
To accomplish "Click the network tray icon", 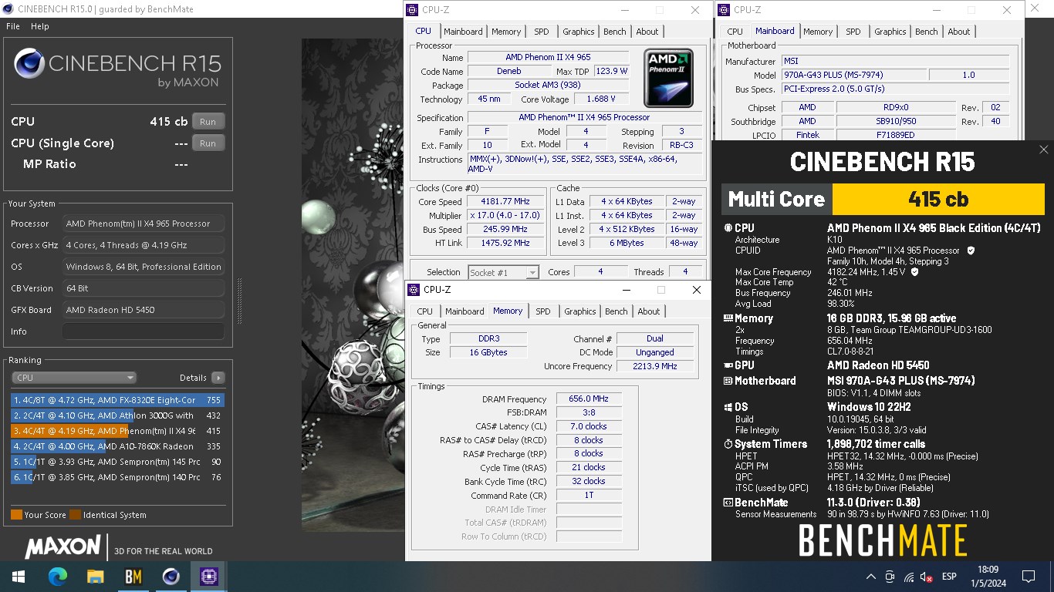I will [909, 577].
